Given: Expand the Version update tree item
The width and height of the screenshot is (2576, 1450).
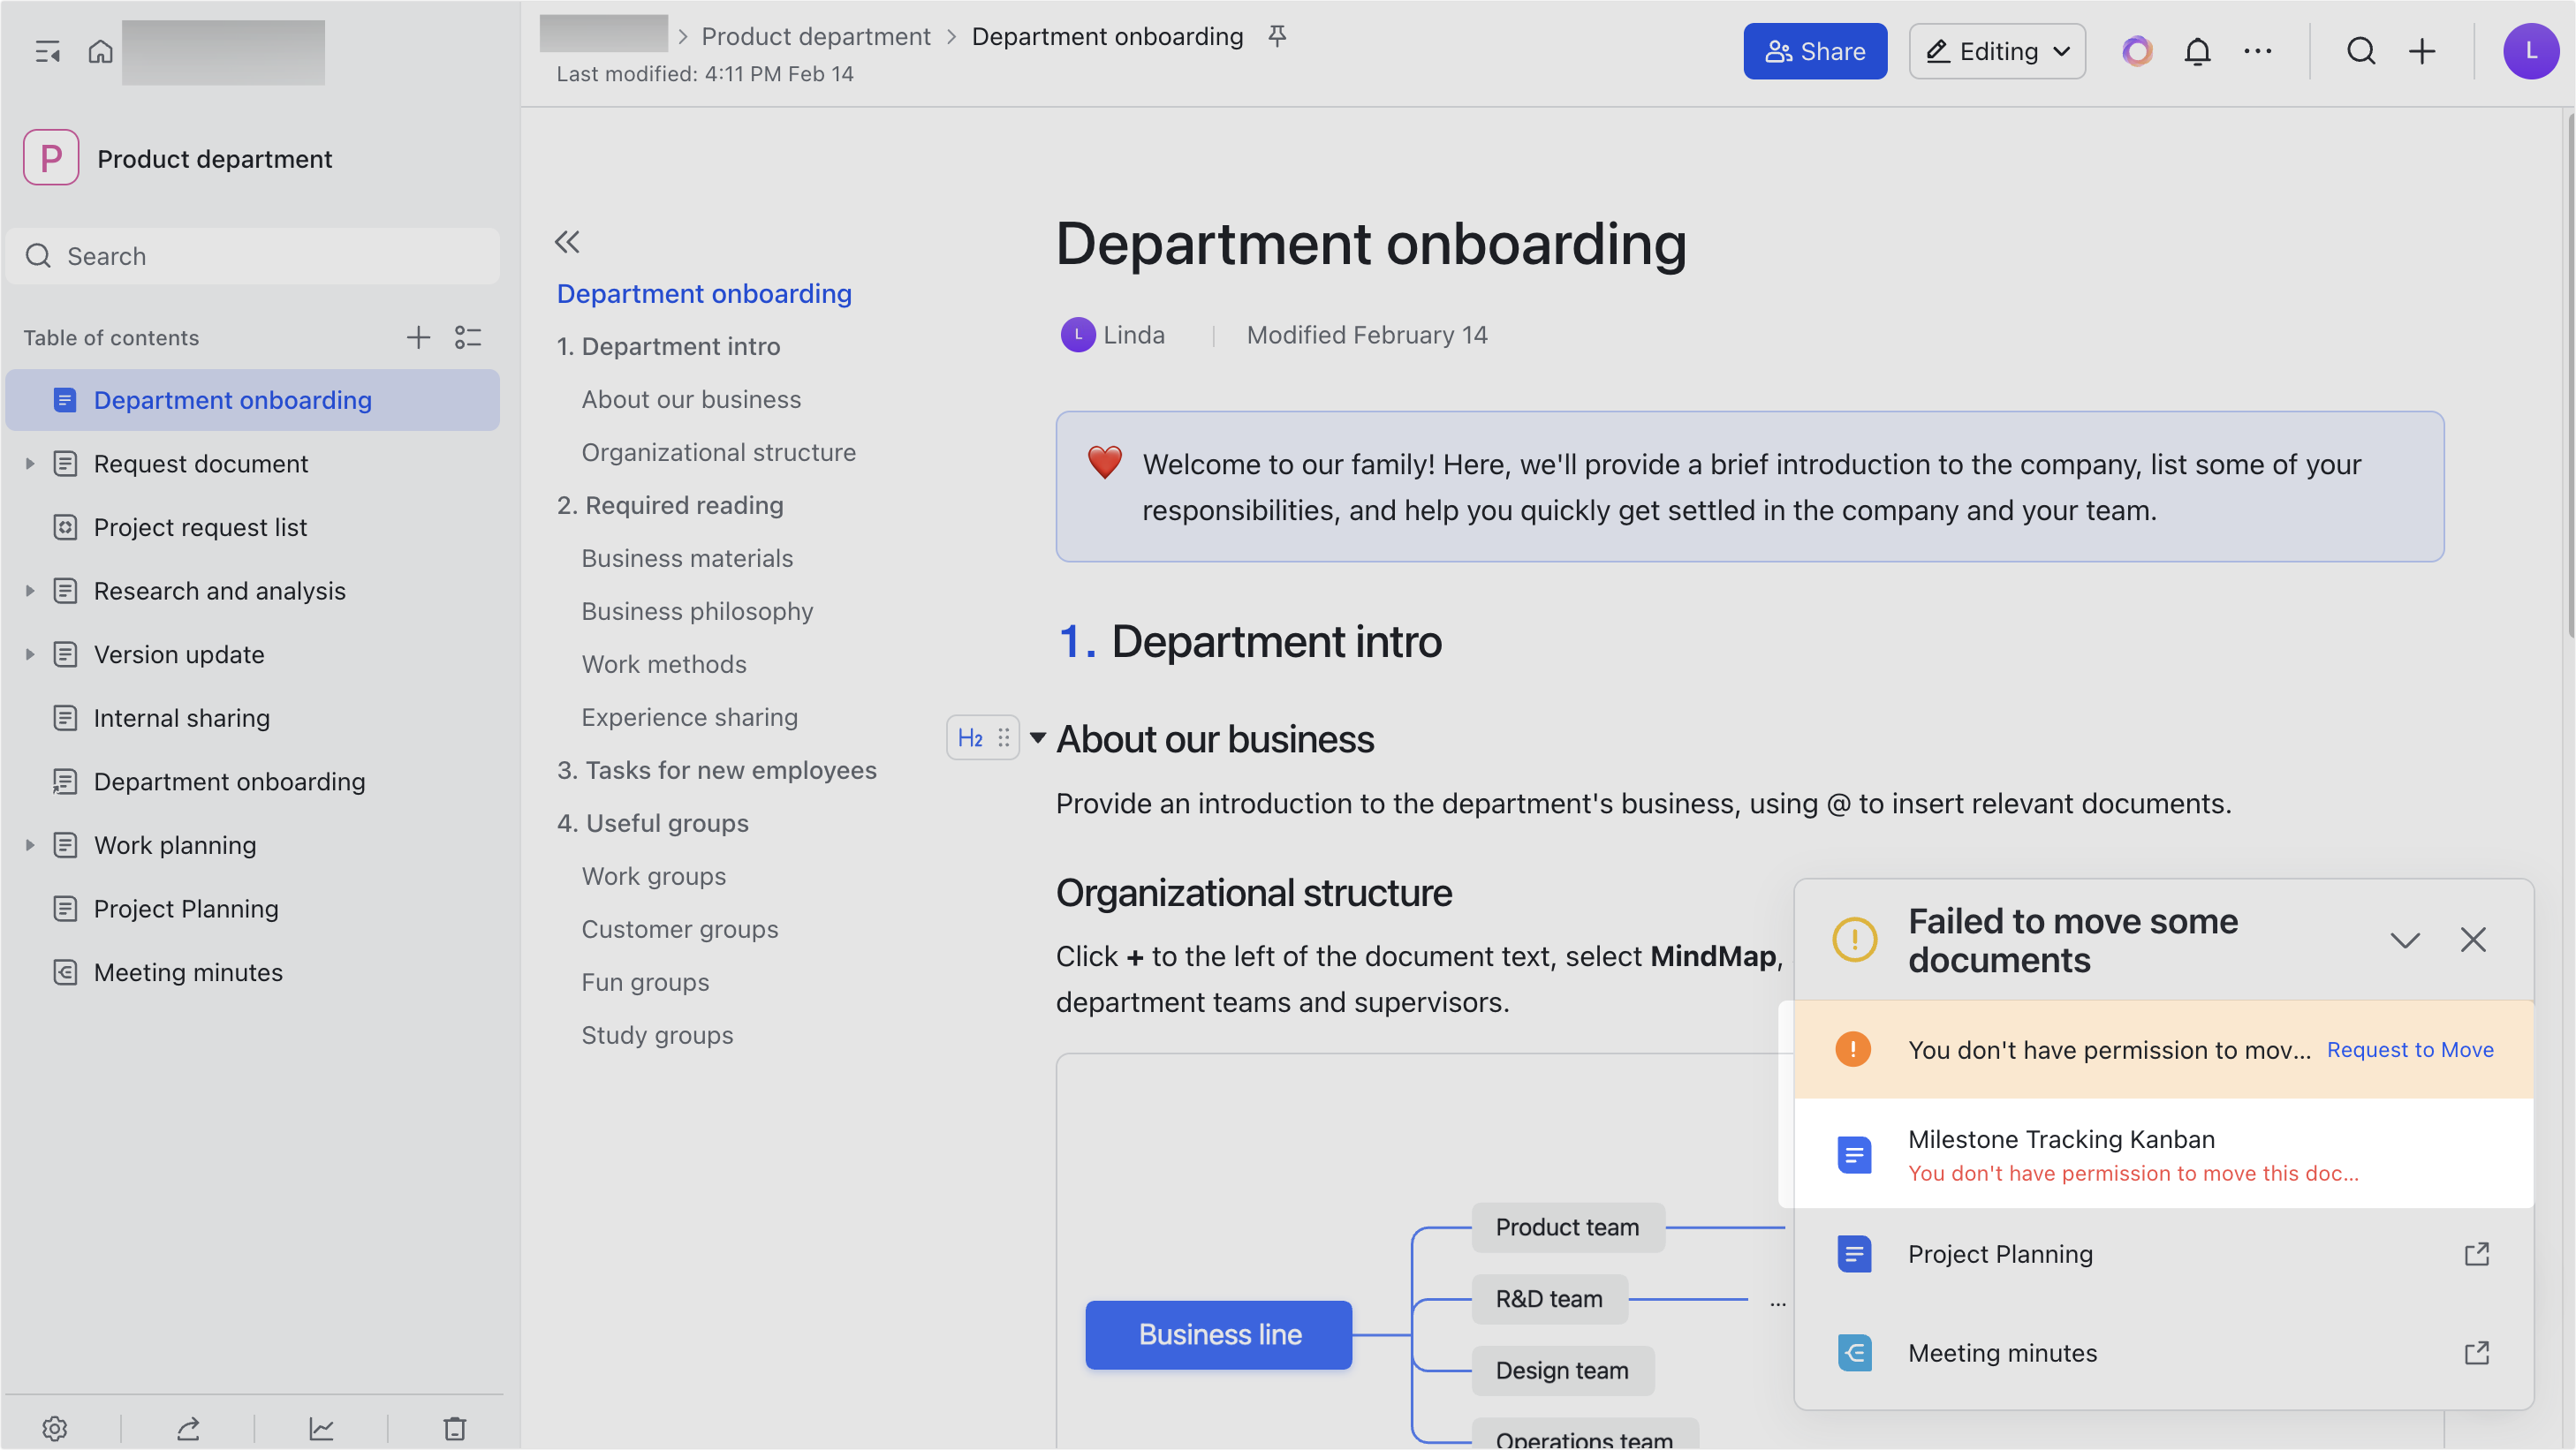Looking at the screenshot, I should pyautogui.click(x=30, y=654).
